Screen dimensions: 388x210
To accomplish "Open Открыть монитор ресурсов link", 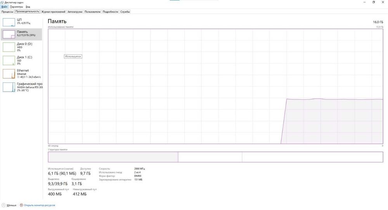I will (x=39, y=205).
